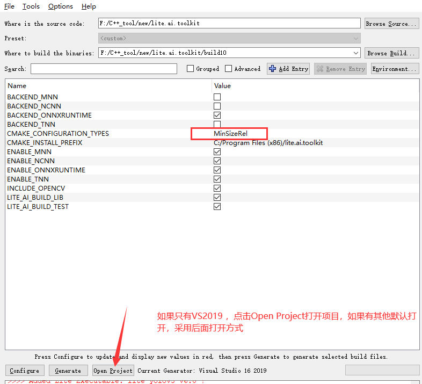Open the Environment dialog button

point(395,69)
